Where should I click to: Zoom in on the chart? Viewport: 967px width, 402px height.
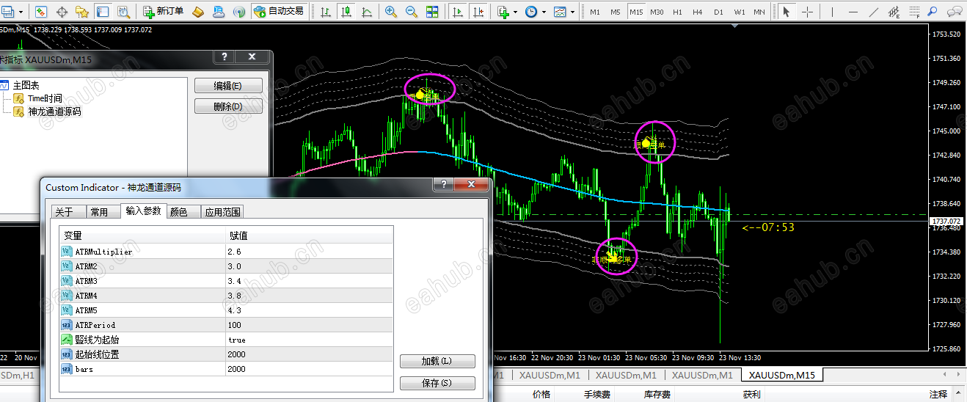click(391, 12)
